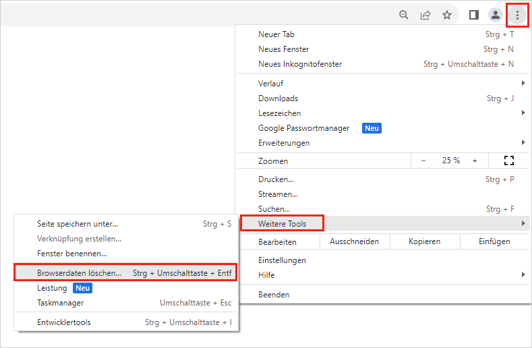Viewport: 532px width, 348px height.
Task: Increase zoom with the plus button
Action: (475, 161)
